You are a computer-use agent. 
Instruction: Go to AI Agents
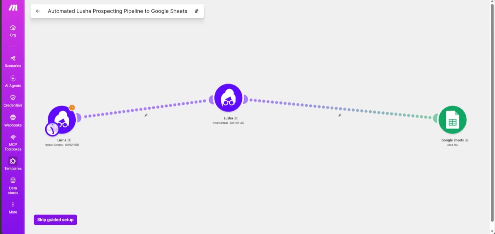click(13, 81)
